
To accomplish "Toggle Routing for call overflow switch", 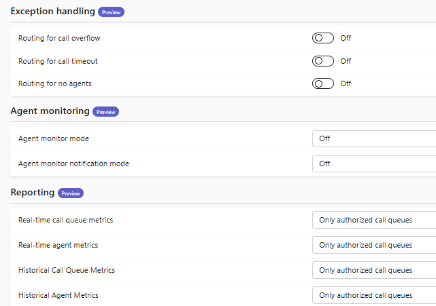I will [323, 38].
